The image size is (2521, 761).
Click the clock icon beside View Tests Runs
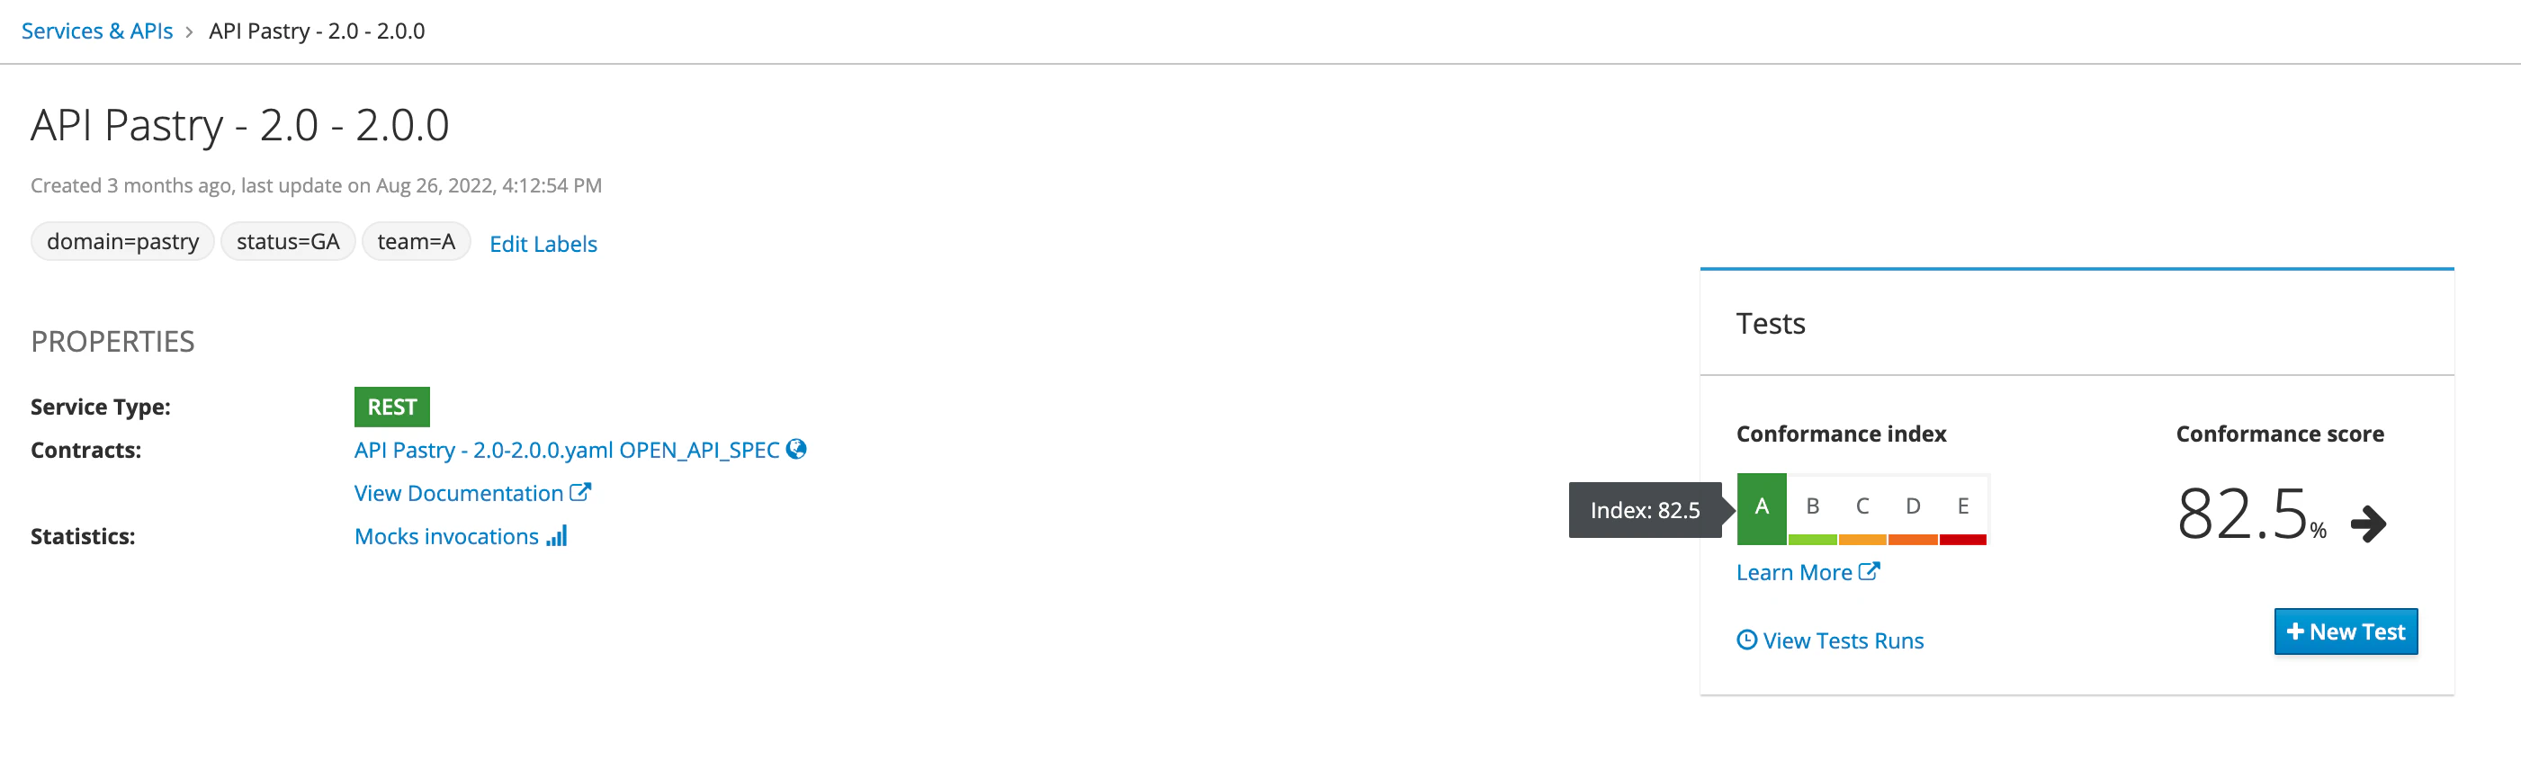(x=1746, y=640)
